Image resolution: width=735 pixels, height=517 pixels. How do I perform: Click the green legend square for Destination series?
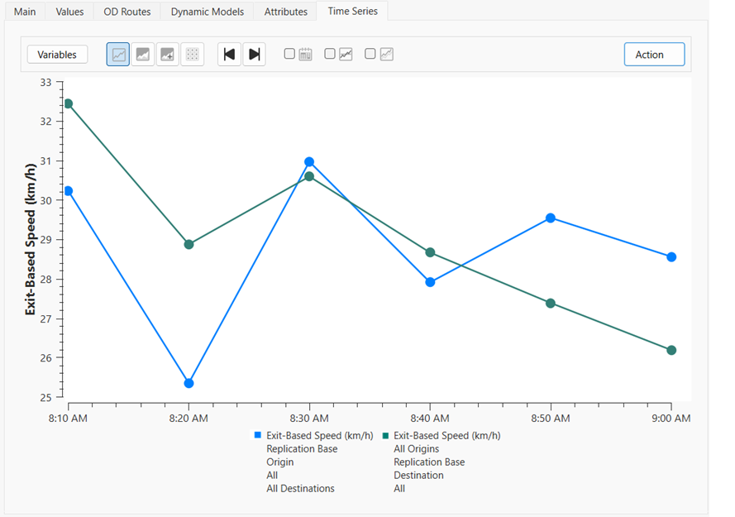pyautogui.click(x=385, y=435)
